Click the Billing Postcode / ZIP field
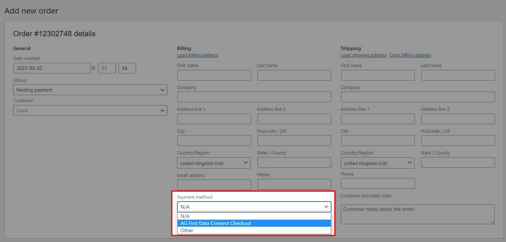506x242 pixels. click(x=294, y=141)
